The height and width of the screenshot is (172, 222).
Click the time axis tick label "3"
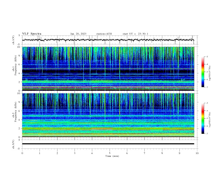coord(75,153)
